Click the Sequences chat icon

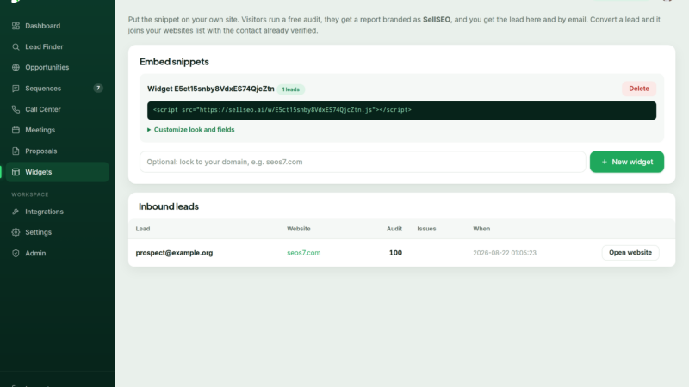click(x=16, y=89)
